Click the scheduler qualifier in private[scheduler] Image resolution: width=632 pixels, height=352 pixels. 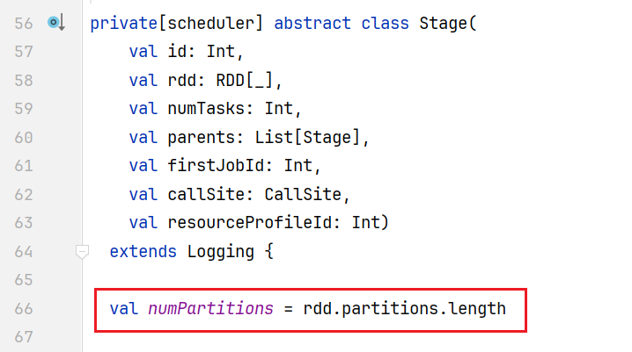click(x=210, y=24)
